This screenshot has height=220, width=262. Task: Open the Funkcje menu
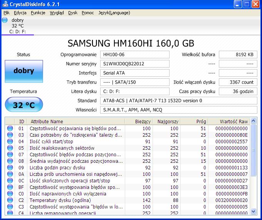pos(38,13)
